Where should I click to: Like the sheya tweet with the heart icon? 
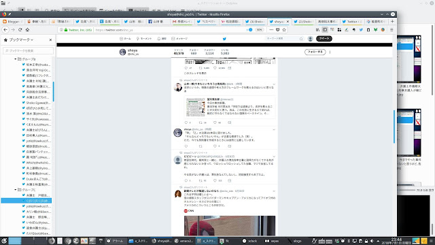tap(215, 146)
